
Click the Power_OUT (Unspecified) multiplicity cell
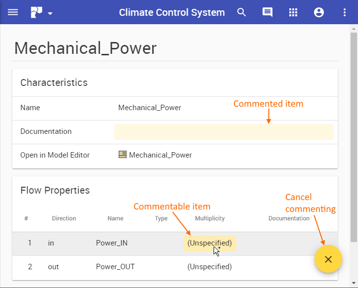(x=210, y=267)
